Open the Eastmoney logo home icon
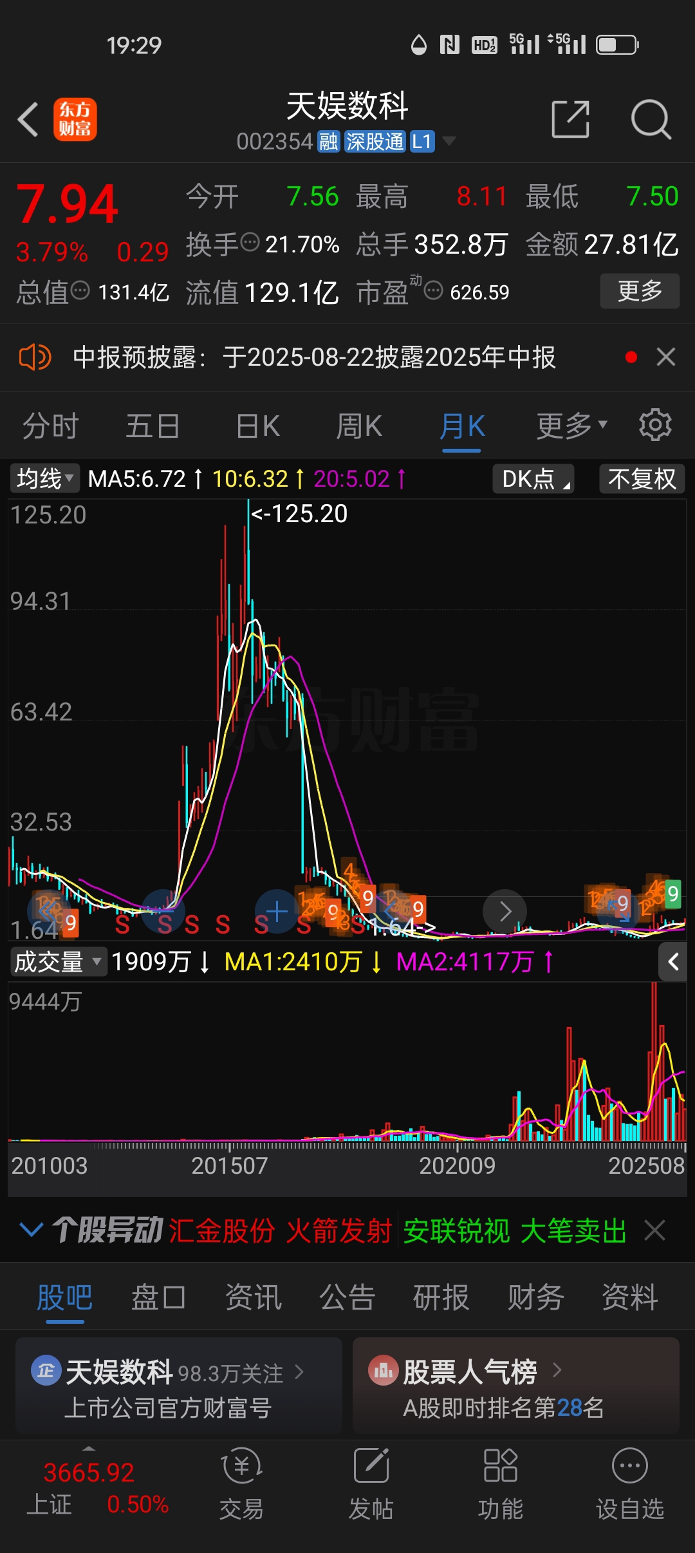 pos(75,120)
